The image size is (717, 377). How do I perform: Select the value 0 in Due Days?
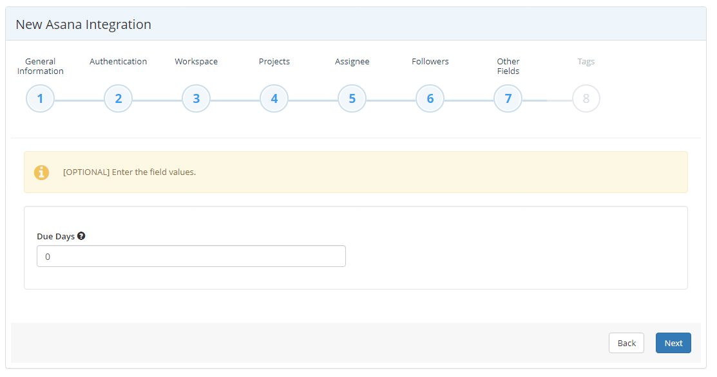pyautogui.click(x=47, y=256)
